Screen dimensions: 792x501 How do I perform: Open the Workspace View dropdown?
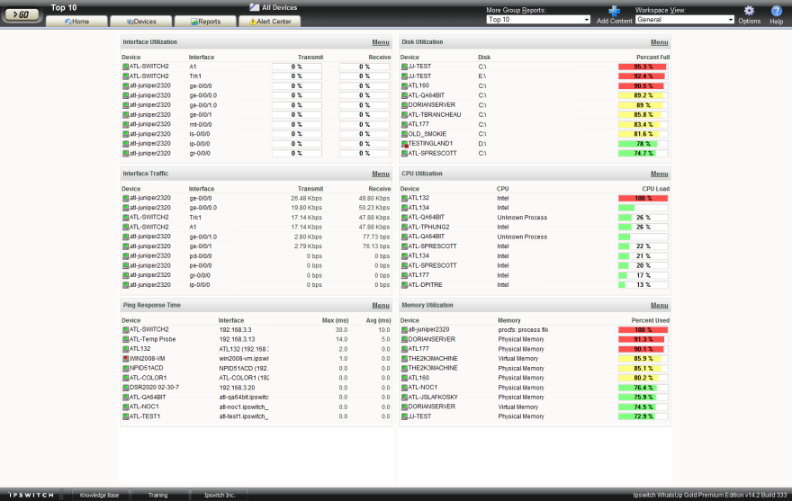pyautogui.click(x=684, y=19)
